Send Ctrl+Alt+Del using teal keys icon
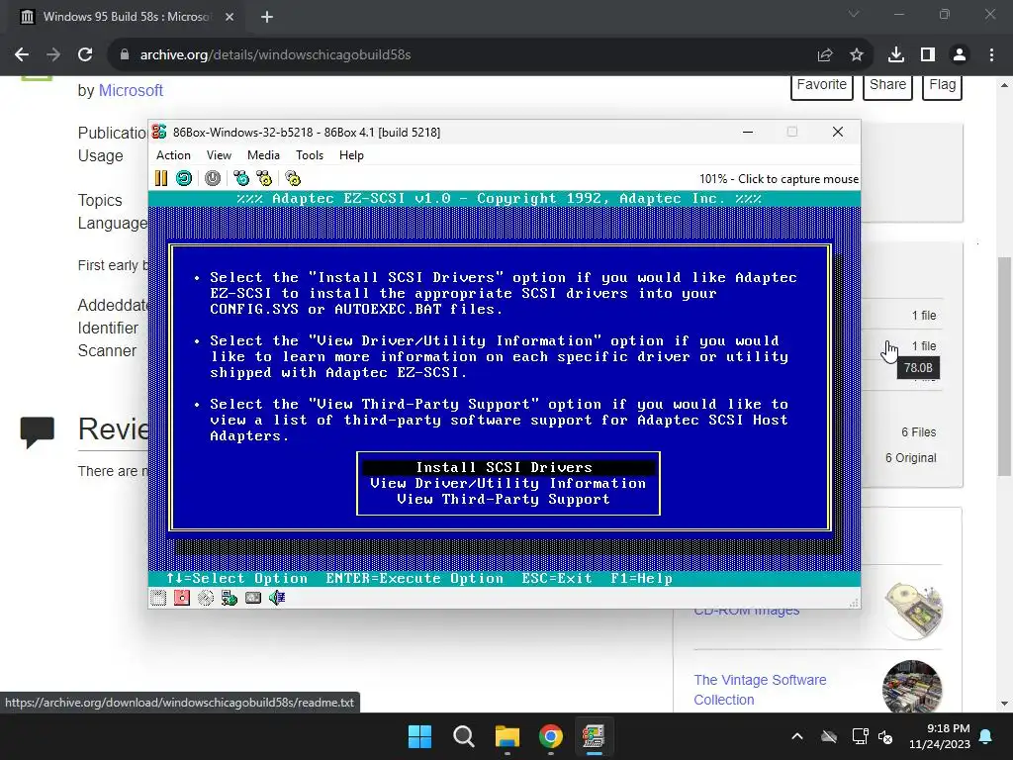 pyautogui.click(x=241, y=178)
